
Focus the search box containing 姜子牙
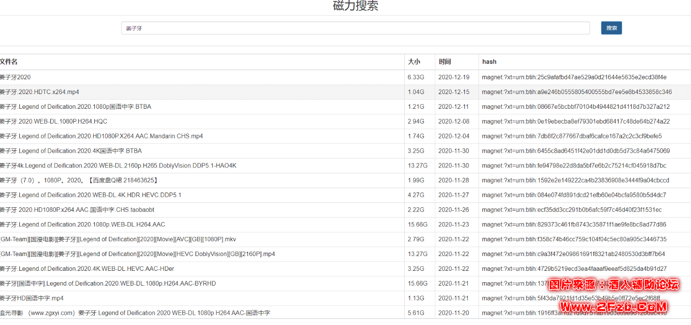[355, 28]
